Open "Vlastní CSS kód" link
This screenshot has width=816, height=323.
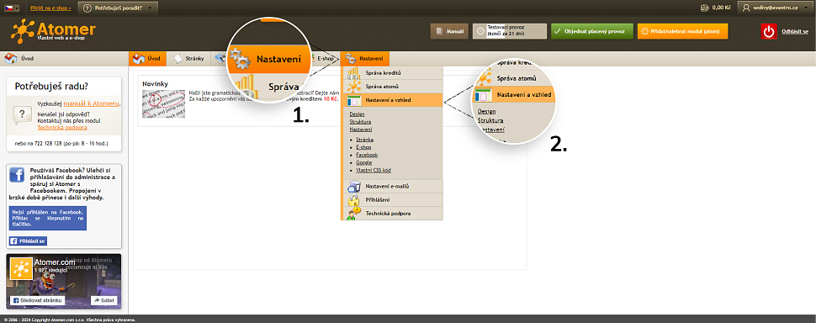(x=374, y=170)
